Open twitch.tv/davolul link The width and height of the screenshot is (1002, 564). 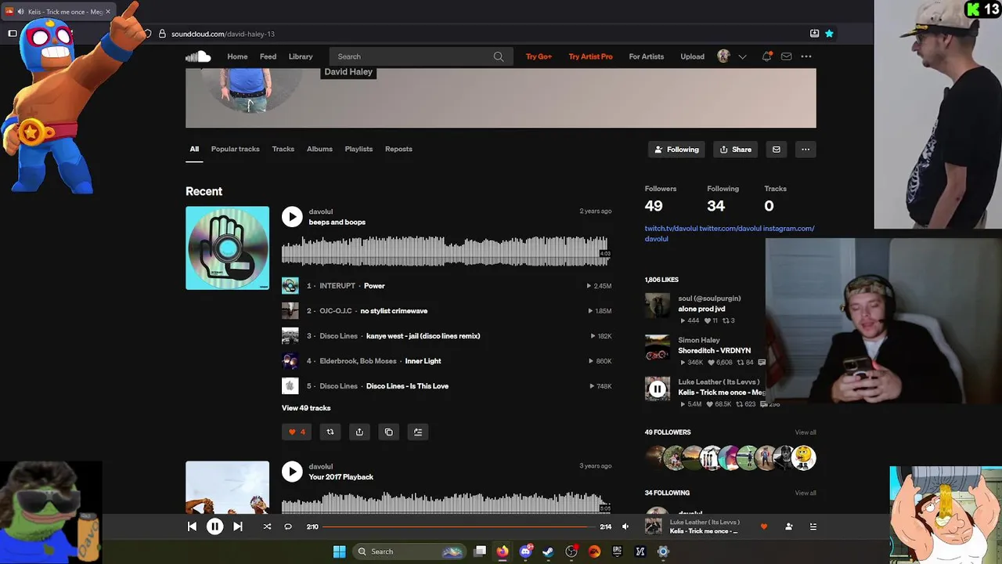click(671, 229)
